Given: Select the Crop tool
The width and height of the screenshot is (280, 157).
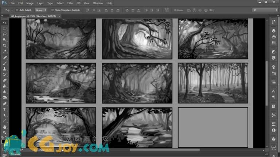Looking at the screenshot, I should [5, 45].
